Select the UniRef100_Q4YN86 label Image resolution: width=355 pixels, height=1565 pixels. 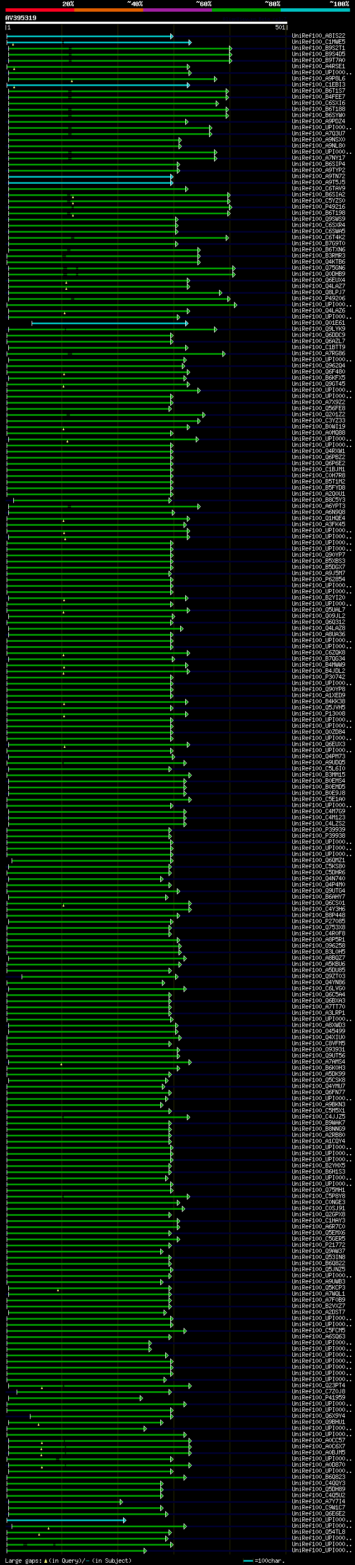click(x=318, y=982)
